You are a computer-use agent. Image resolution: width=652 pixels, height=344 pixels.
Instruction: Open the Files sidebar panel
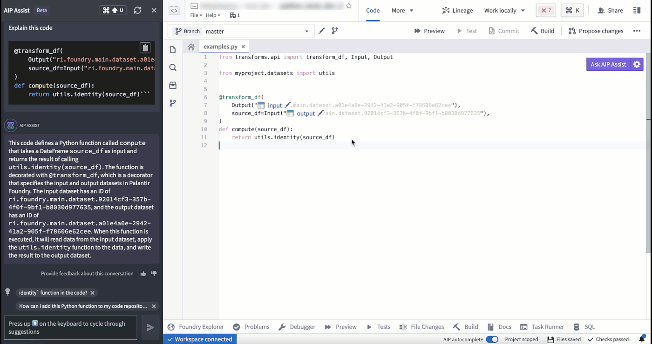(173, 50)
